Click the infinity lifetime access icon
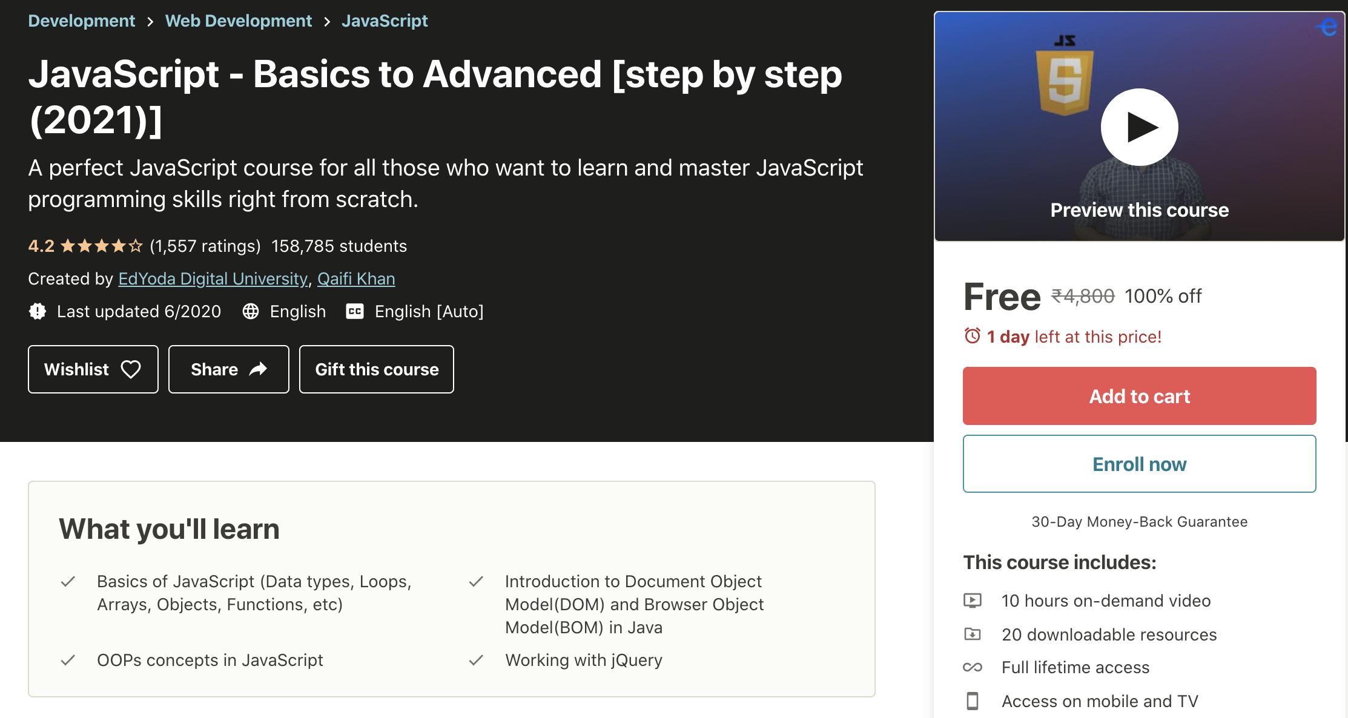This screenshot has height=718, width=1348. [972, 667]
